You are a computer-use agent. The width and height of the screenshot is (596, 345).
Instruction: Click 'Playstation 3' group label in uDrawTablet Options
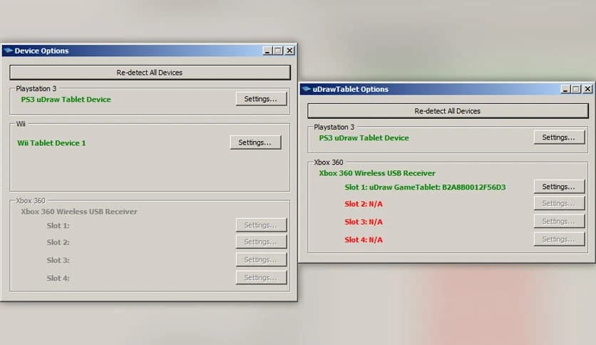point(334,127)
